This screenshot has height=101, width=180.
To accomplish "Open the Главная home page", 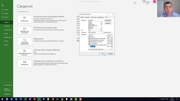I will (x=5, y=10).
